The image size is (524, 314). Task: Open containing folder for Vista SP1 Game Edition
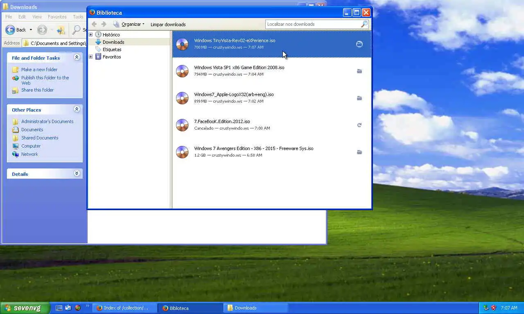point(359,71)
